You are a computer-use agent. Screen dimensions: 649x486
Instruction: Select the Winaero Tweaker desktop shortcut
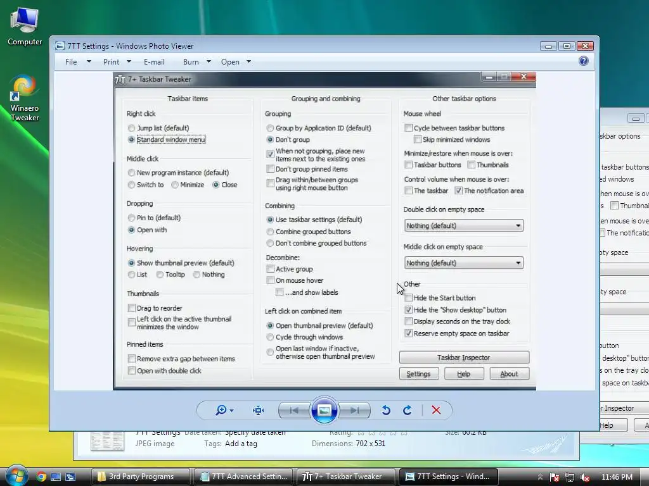click(x=25, y=98)
